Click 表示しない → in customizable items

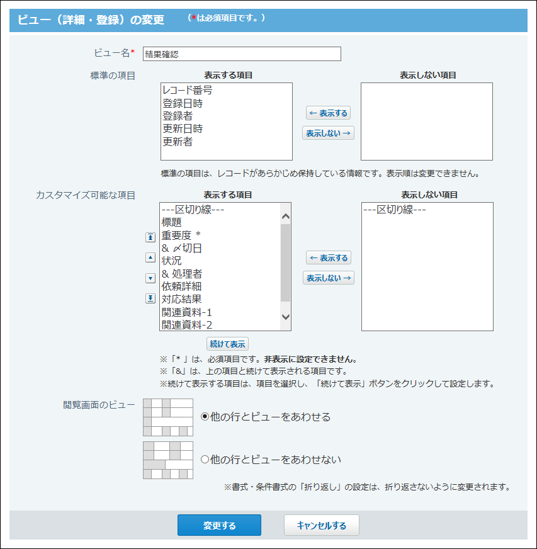329,278
